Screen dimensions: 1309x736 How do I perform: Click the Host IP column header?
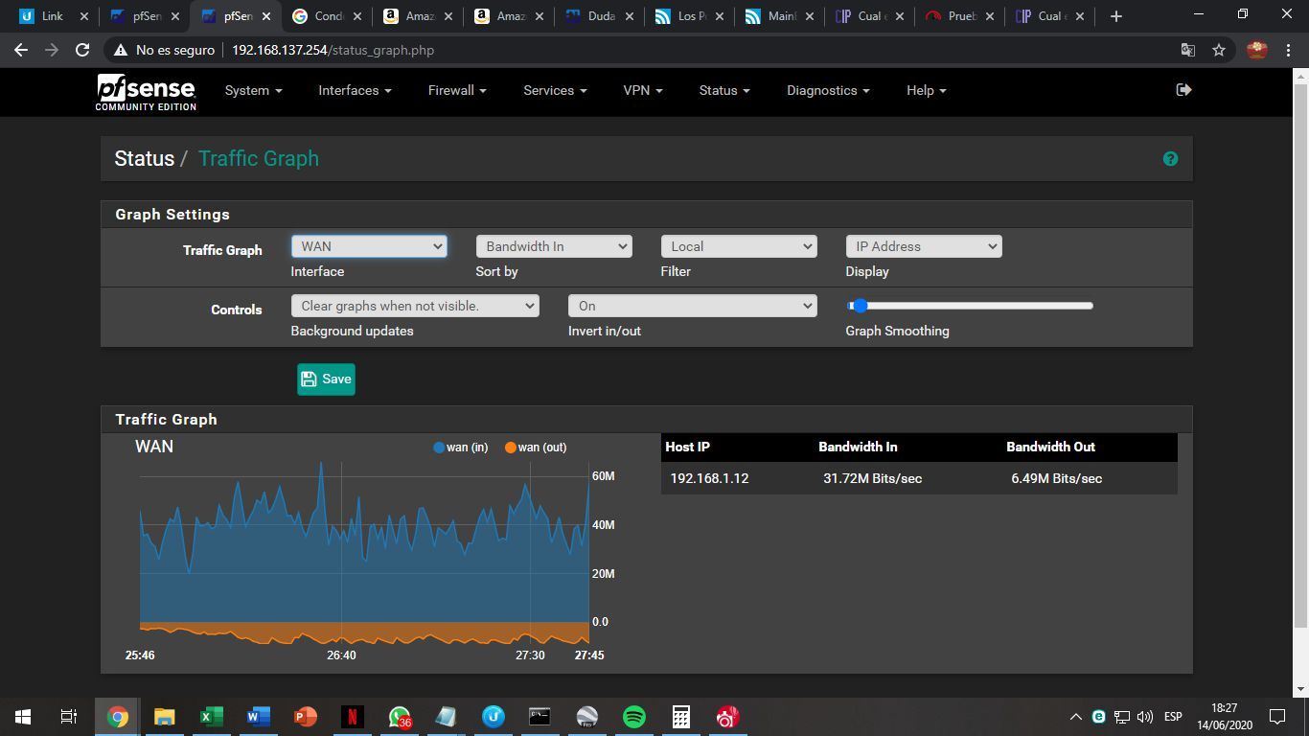click(687, 447)
